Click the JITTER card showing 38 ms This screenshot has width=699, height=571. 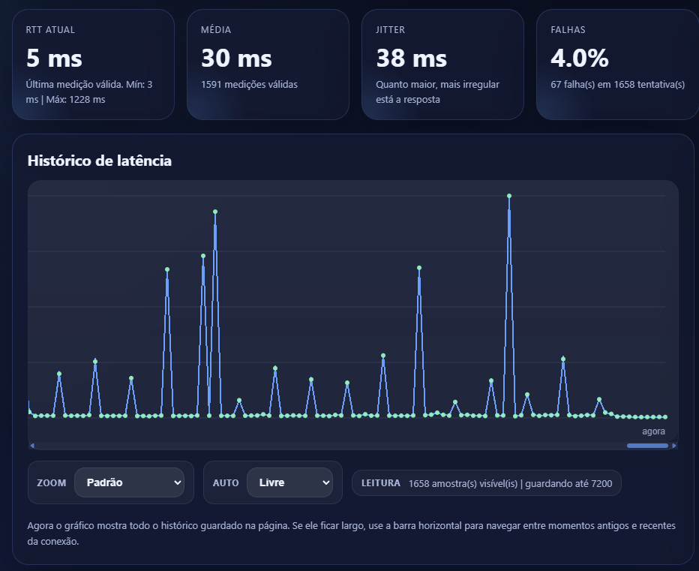[x=442, y=64]
